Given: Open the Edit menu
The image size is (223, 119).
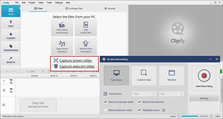Looking at the screenshot, I should pos(24,3).
